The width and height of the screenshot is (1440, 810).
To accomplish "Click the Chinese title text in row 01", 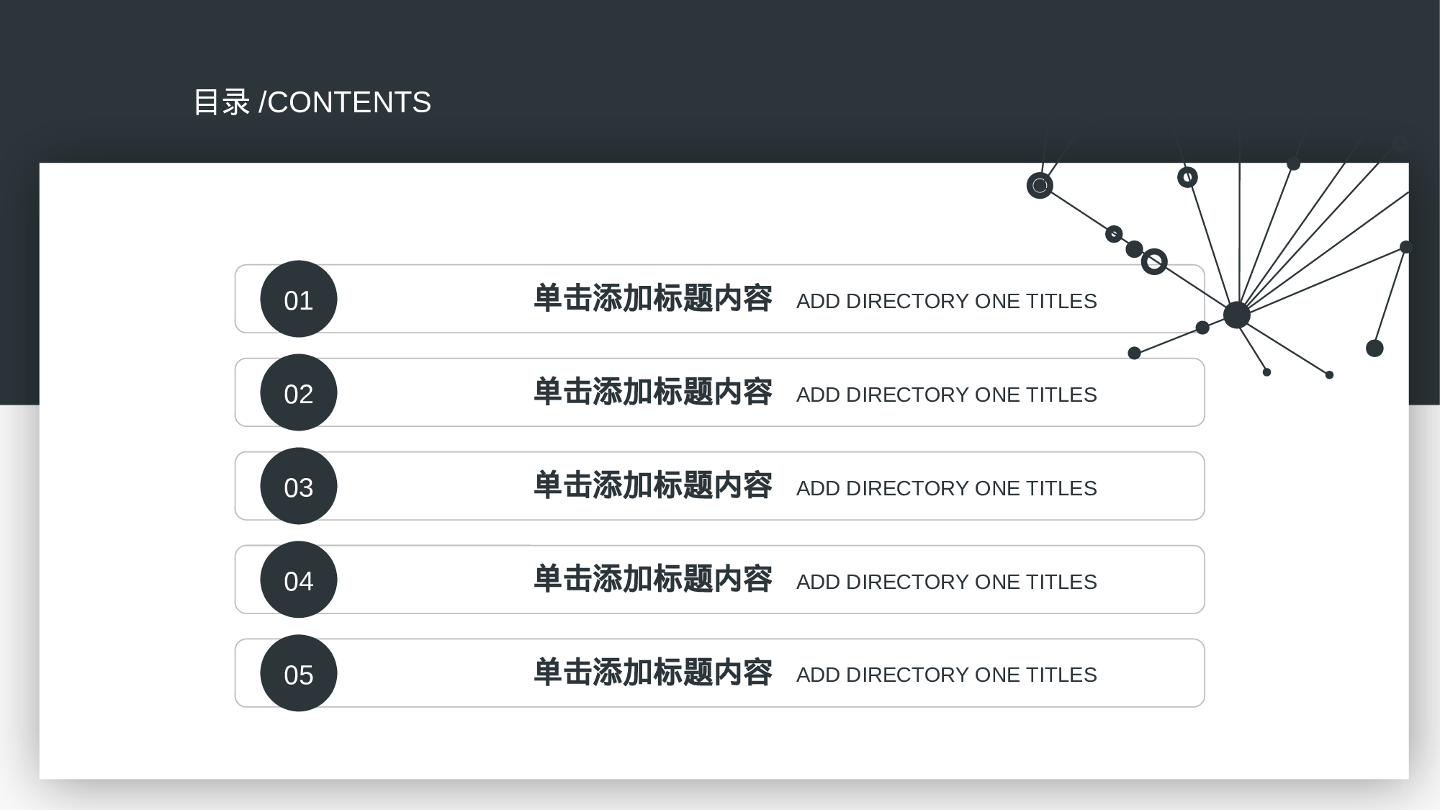I will [x=652, y=299].
